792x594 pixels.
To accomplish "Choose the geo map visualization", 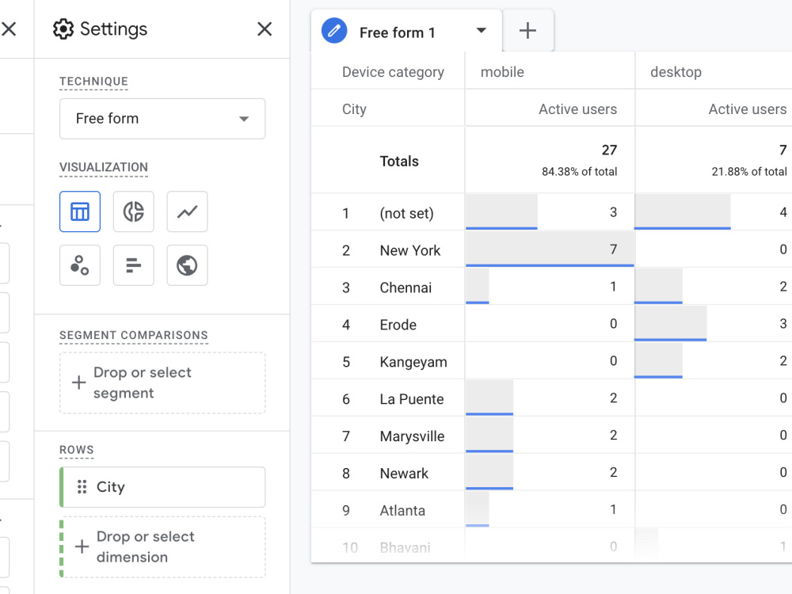I will [187, 265].
